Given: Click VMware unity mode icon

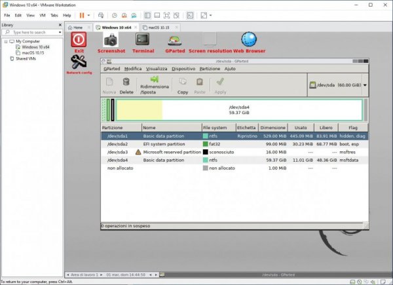Looking at the screenshot, I should [176, 15].
